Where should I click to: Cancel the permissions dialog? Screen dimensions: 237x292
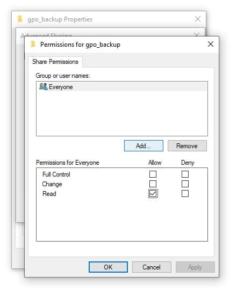tap(152, 267)
